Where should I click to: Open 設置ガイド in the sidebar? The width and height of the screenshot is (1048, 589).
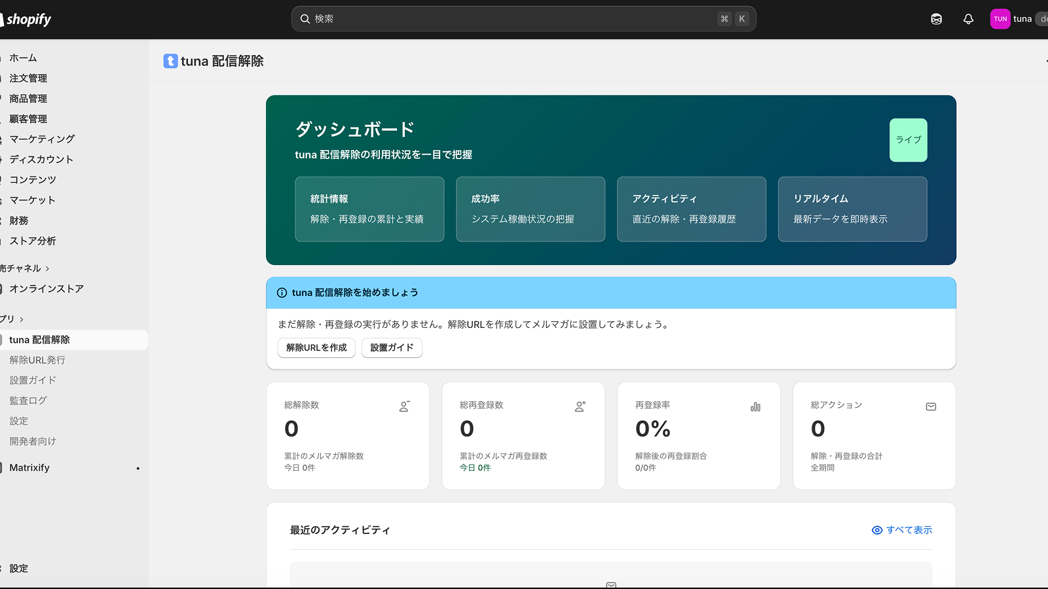[33, 380]
